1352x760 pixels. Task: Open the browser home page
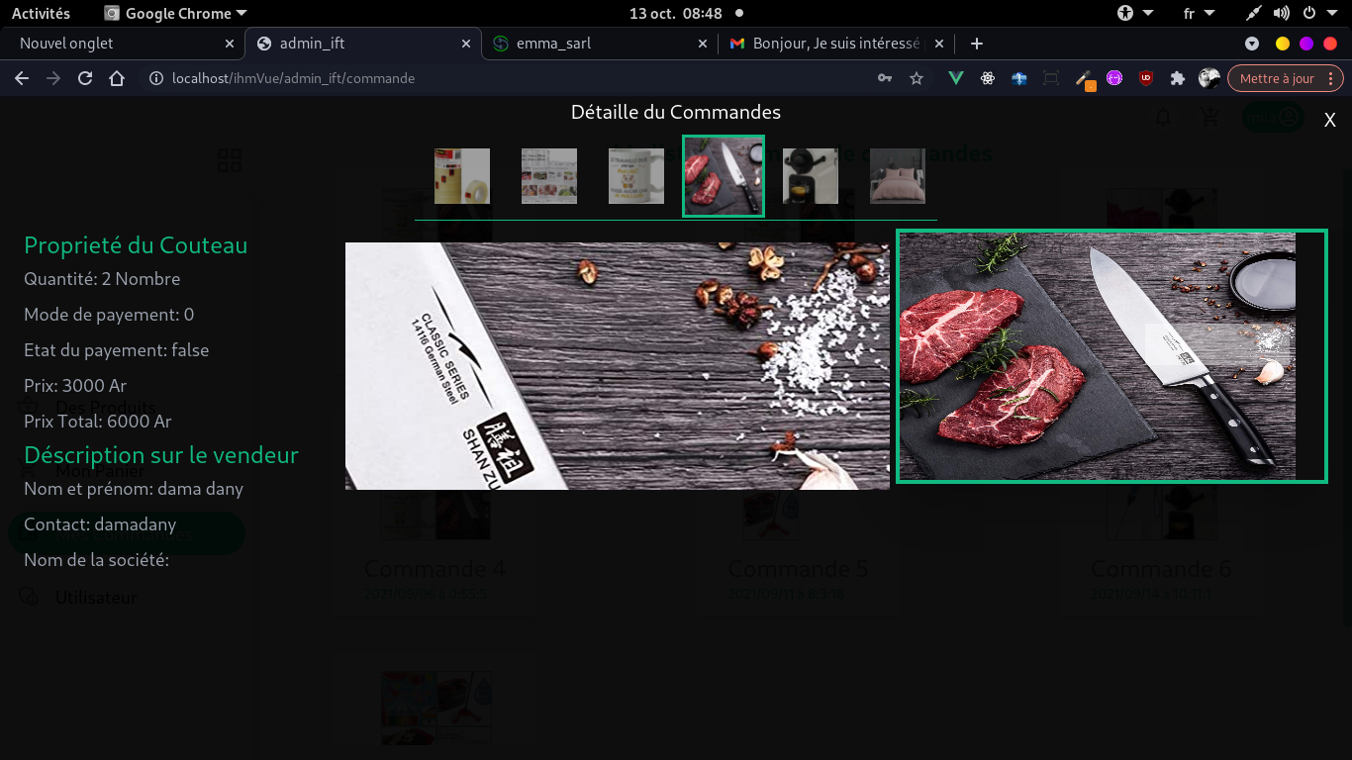click(117, 78)
